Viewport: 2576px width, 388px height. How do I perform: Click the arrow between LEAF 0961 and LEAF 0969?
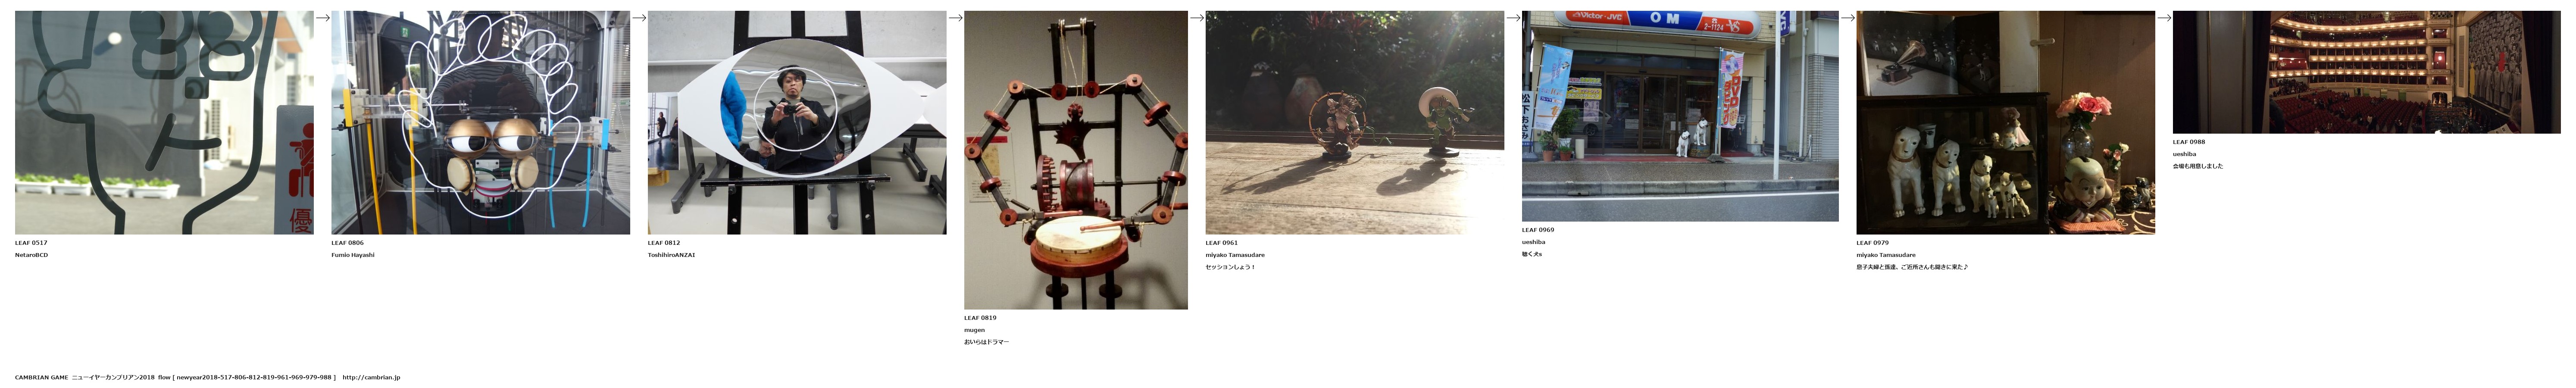1513,17
